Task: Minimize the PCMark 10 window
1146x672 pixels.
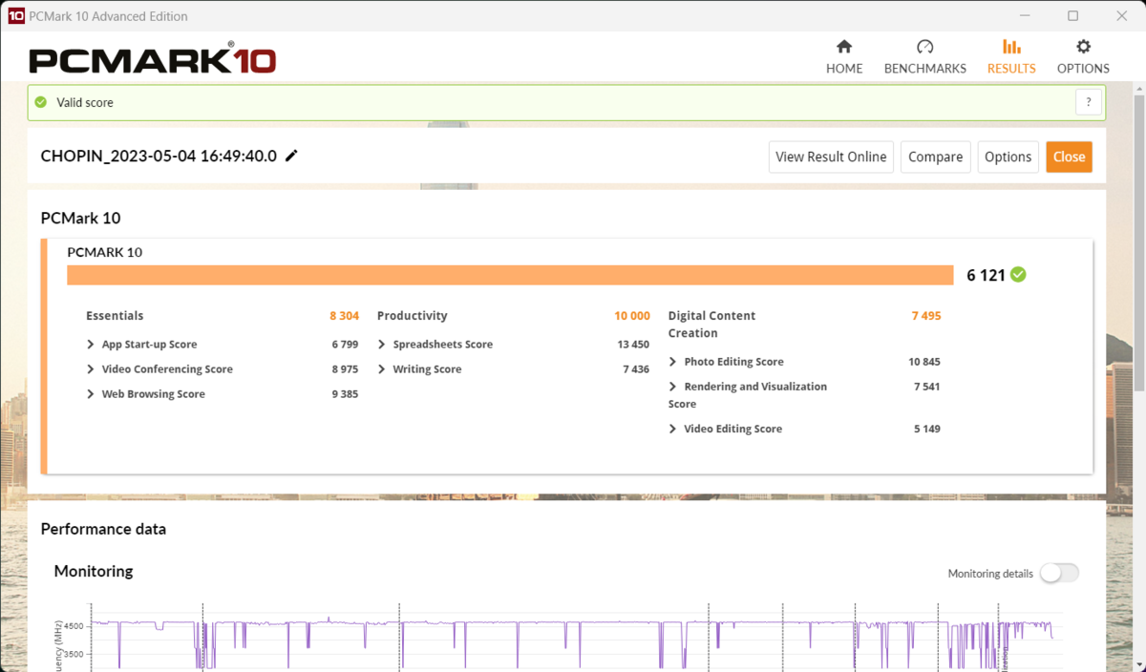Action: (1025, 16)
